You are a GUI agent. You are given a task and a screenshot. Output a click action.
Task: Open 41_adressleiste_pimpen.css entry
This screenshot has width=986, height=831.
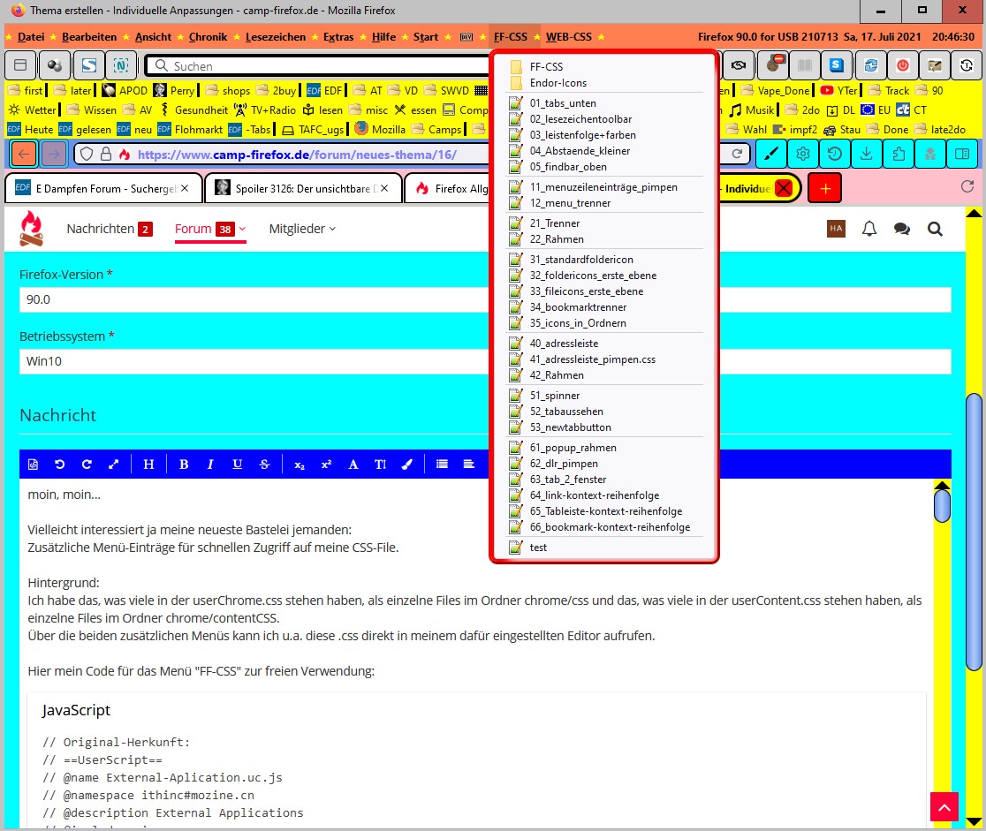[x=603, y=359]
